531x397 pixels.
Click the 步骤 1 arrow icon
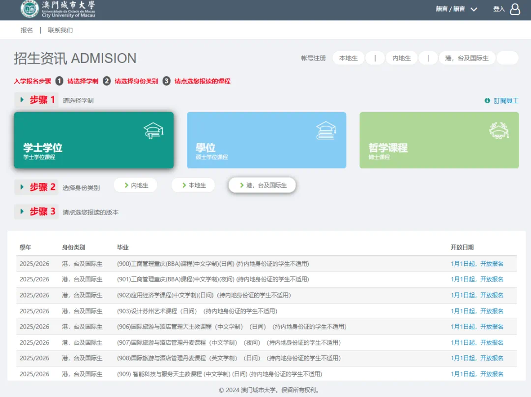[x=22, y=100]
